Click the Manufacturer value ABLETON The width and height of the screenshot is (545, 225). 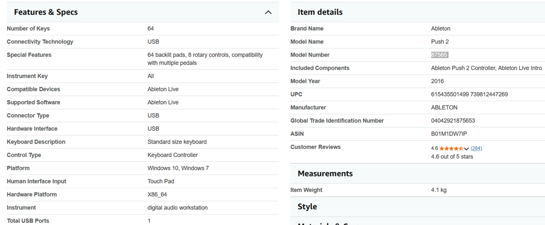tap(444, 108)
